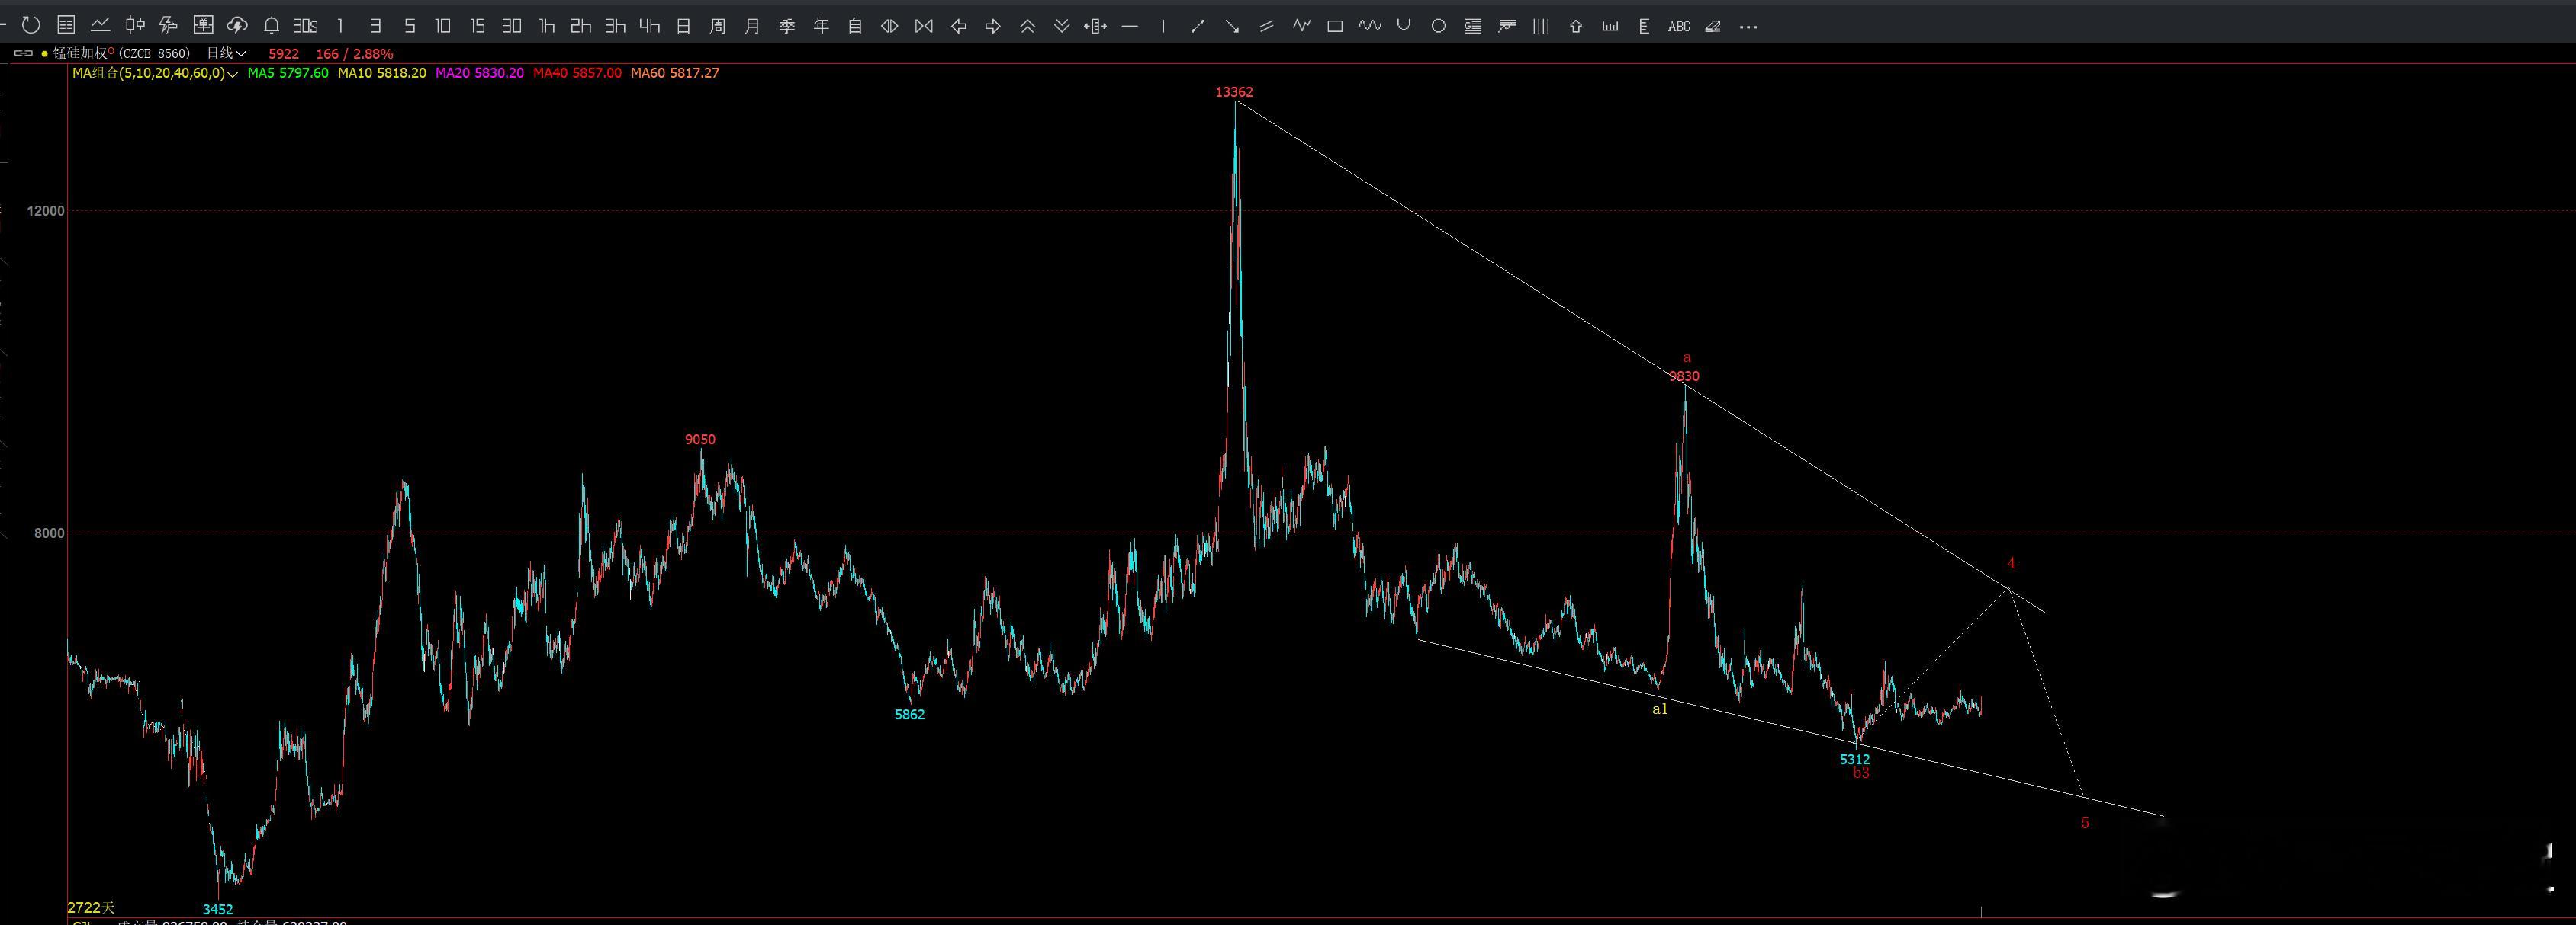This screenshot has height=925, width=2576.
Task: Select the eraser tool
Action: pos(1713,27)
